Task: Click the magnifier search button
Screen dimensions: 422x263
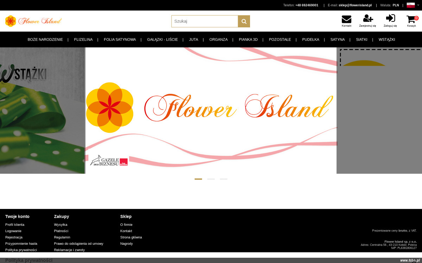Action: click(x=244, y=21)
